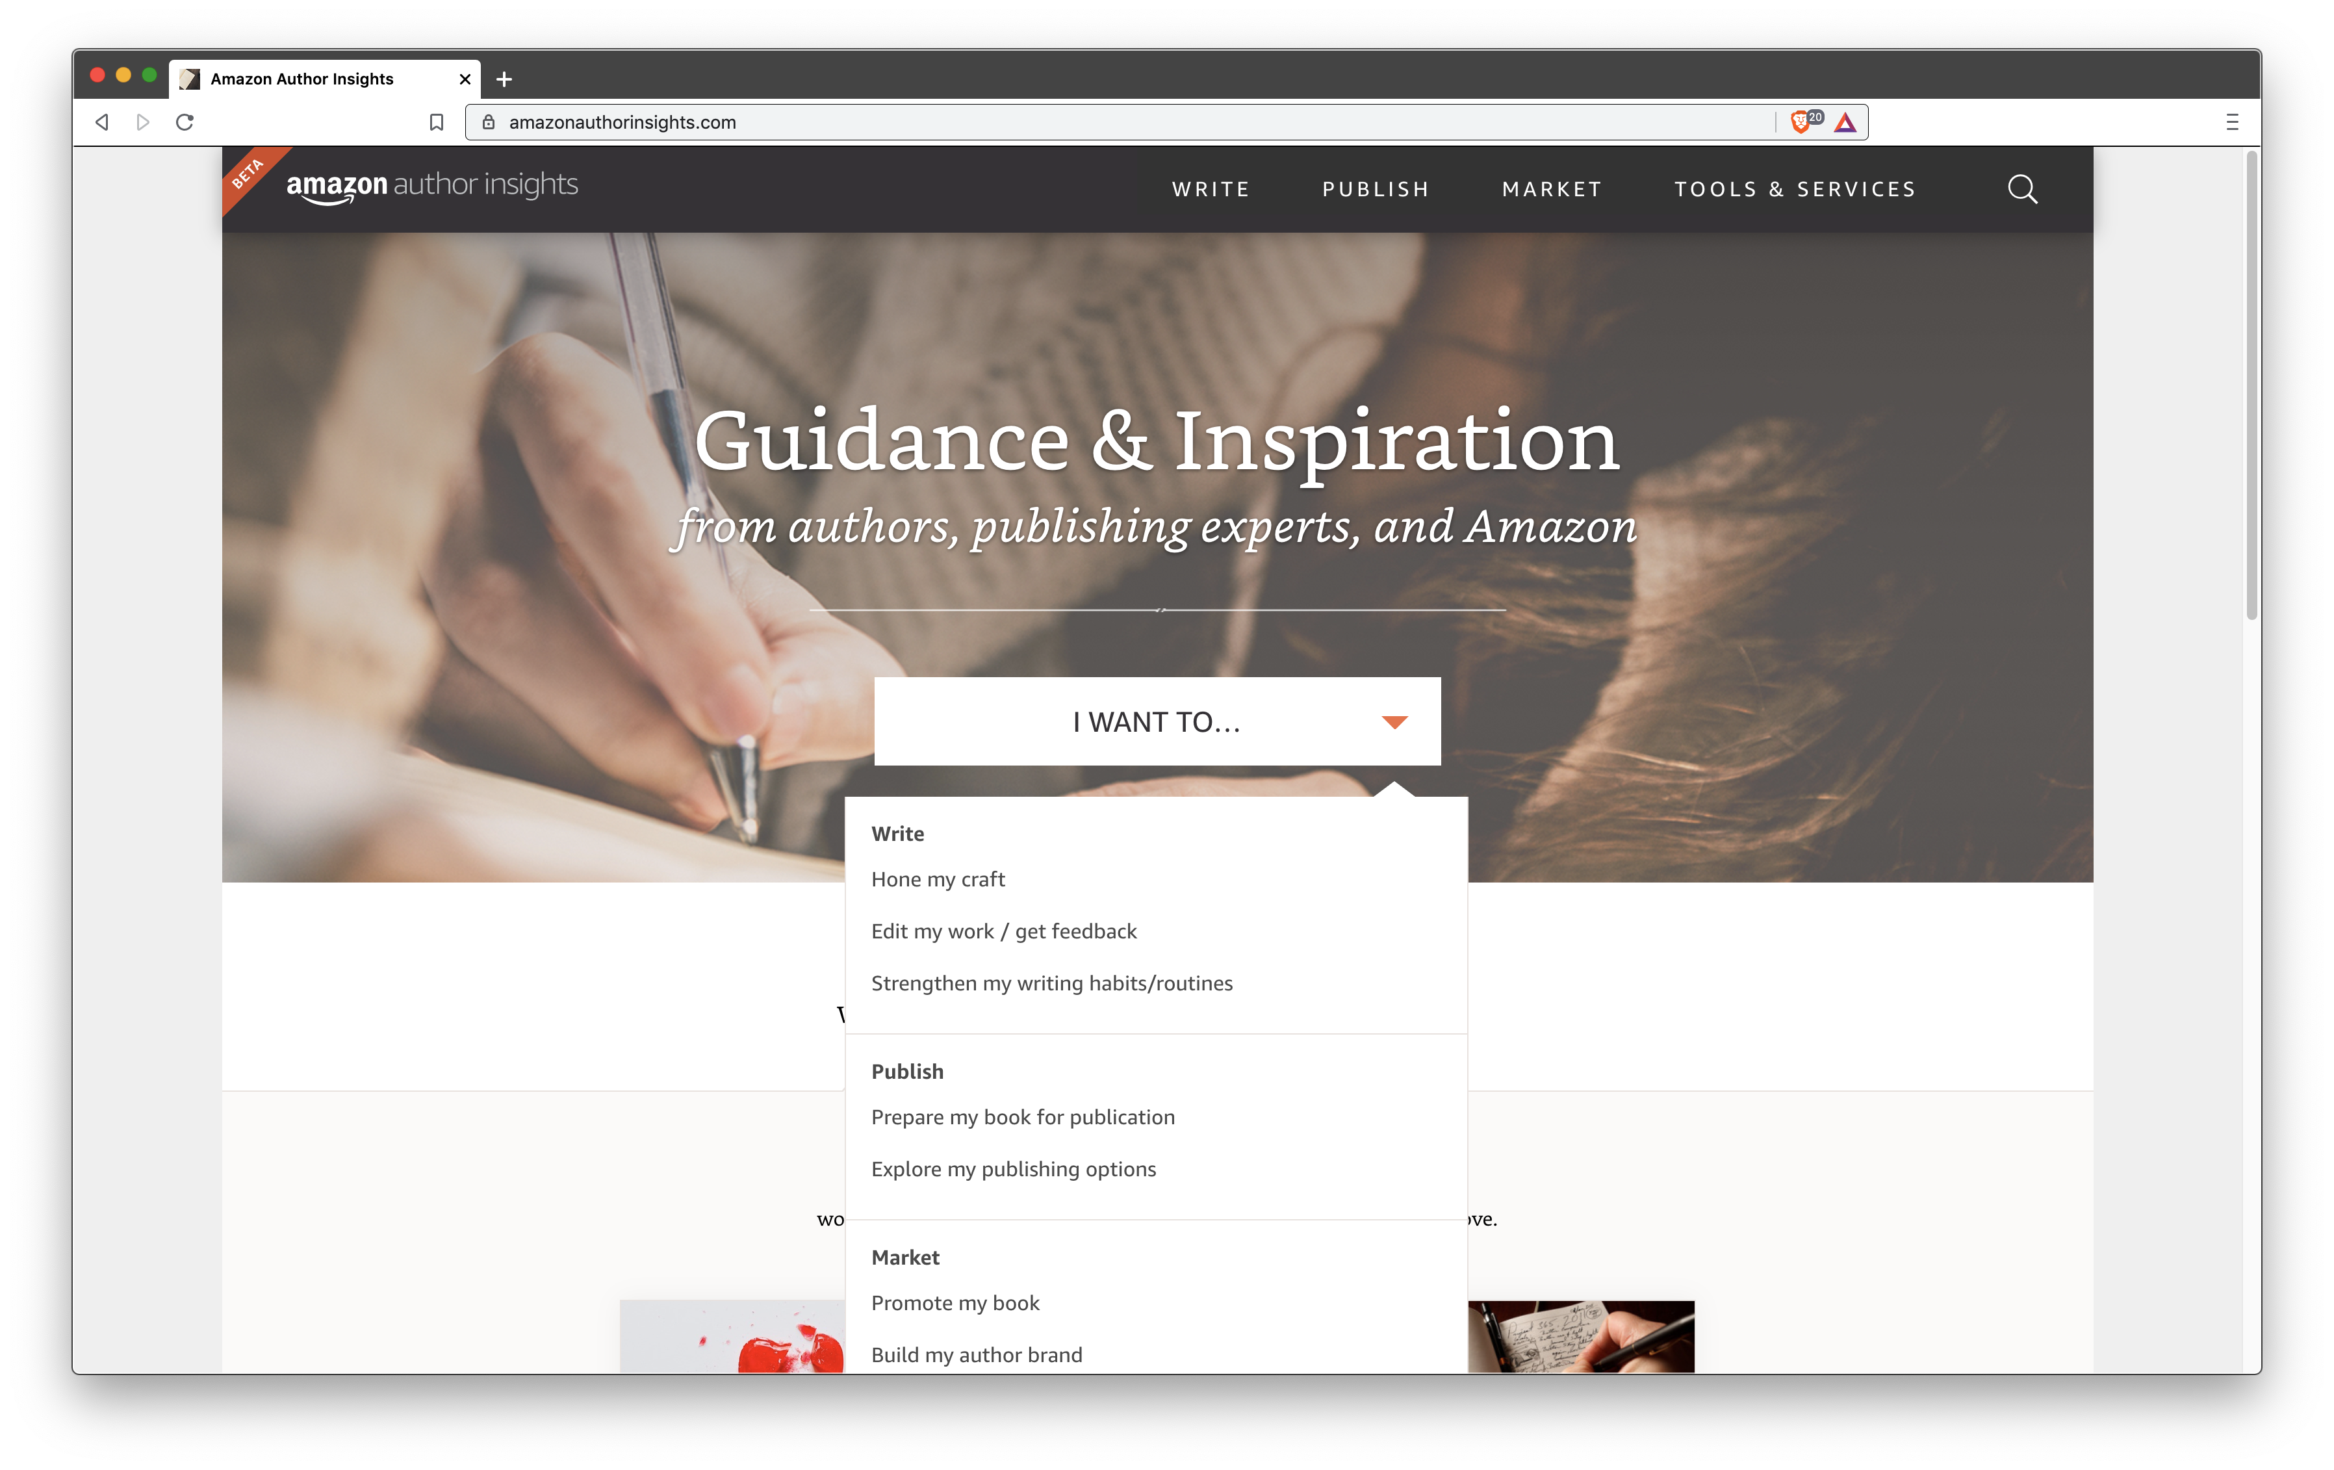This screenshot has width=2334, height=1470.
Task: Open a new tab with plus icon
Action: pyautogui.click(x=504, y=79)
